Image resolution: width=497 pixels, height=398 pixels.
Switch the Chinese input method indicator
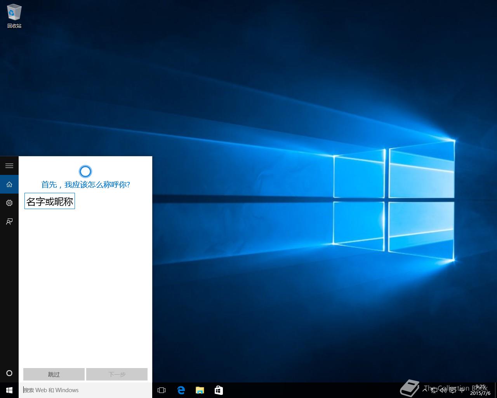[x=462, y=390]
